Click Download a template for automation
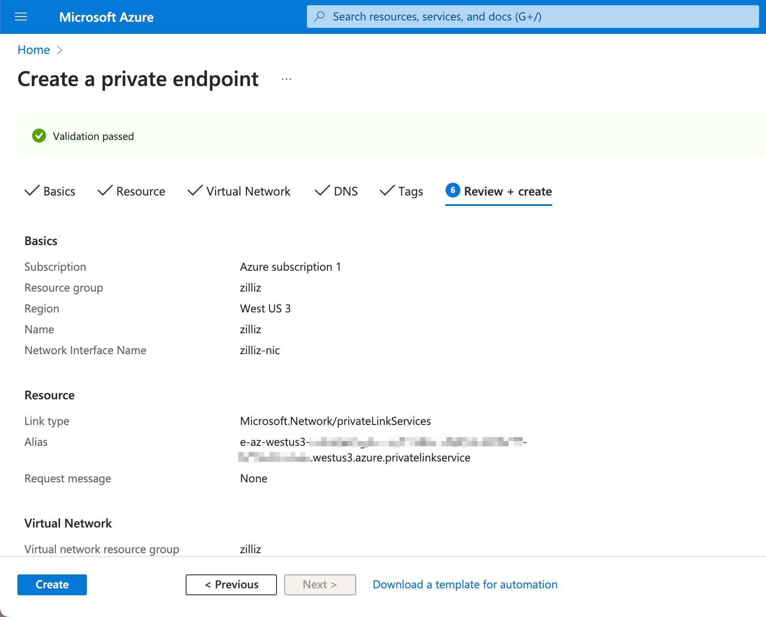 [x=465, y=585]
